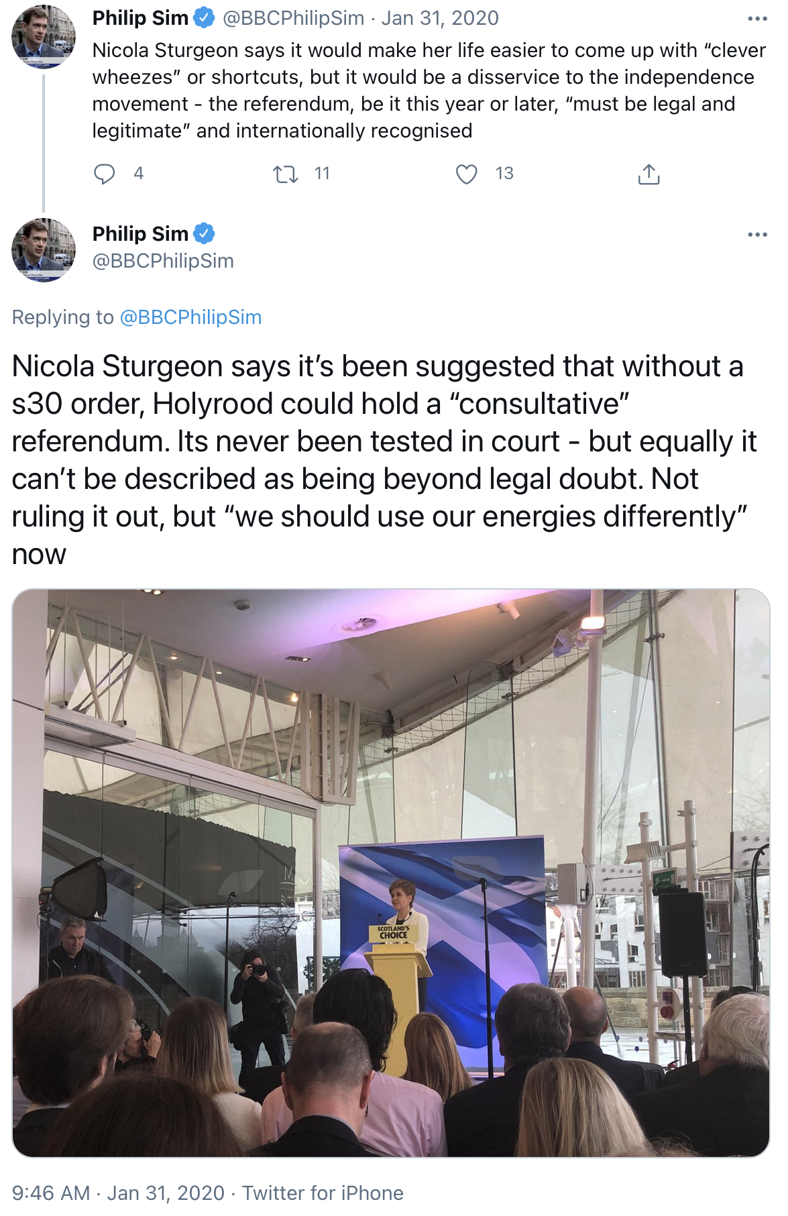The width and height of the screenshot is (788, 1216).
Task: Like the first tweet via heart icon
Action: point(466,174)
